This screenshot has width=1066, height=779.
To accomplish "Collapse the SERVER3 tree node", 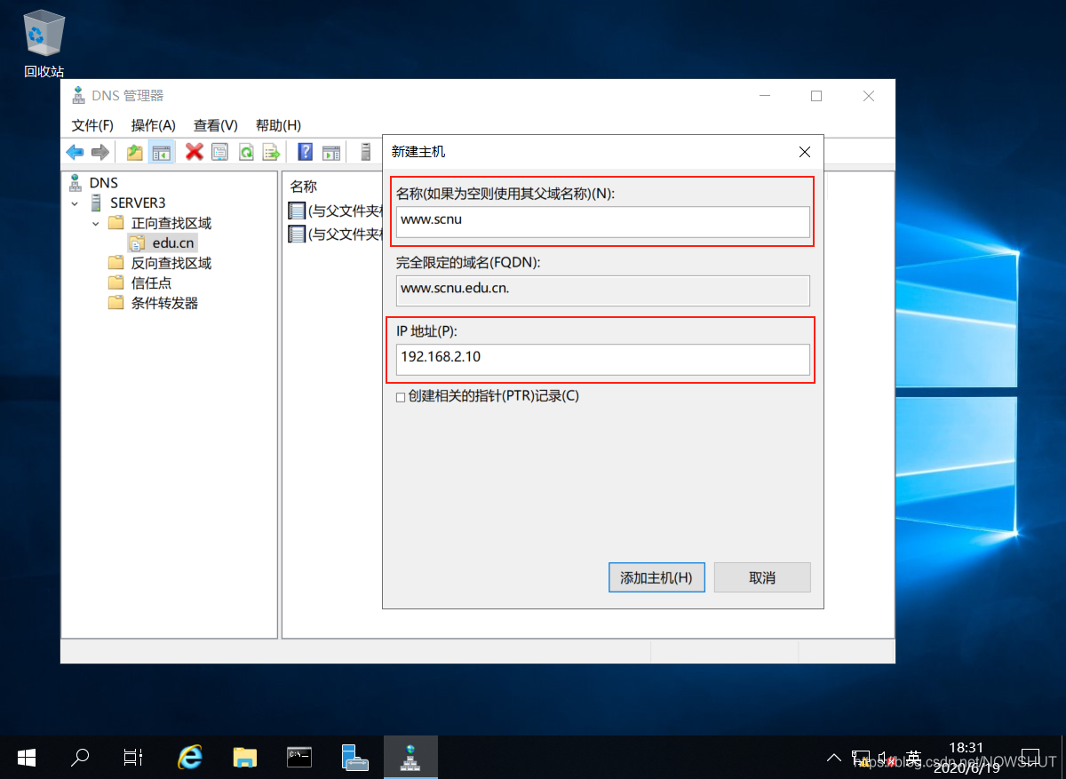I will [76, 203].
